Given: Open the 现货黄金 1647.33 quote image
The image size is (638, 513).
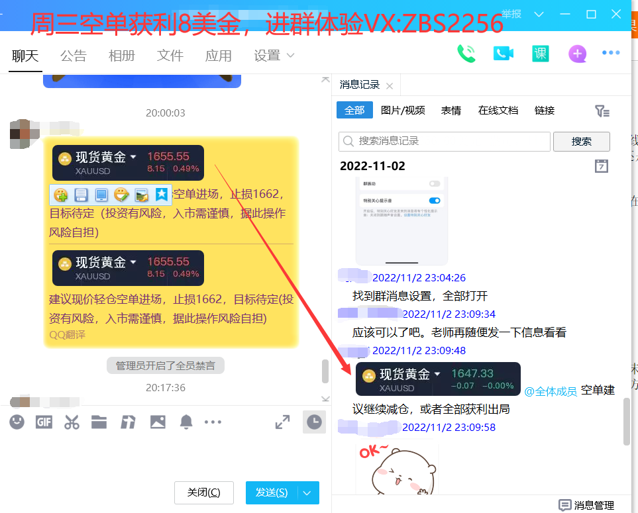Looking at the screenshot, I should [x=438, y=379].
